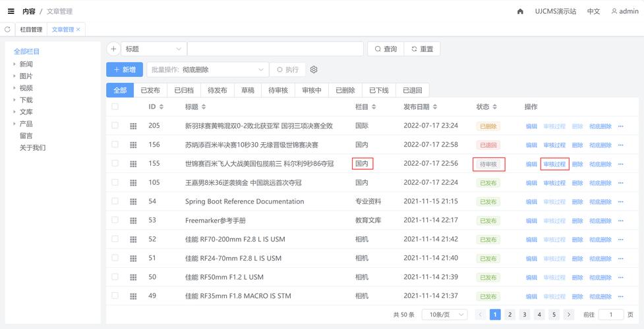Open the column settings gear icon

314,70
